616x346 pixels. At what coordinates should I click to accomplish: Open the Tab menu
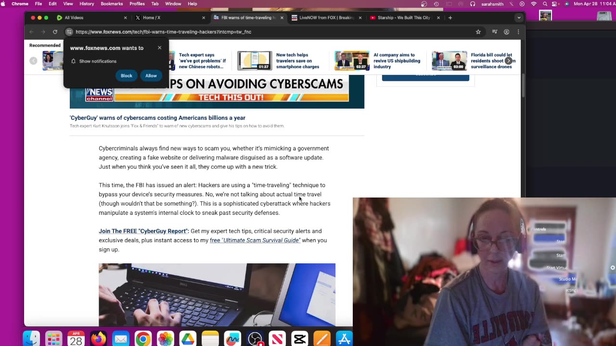155,4
